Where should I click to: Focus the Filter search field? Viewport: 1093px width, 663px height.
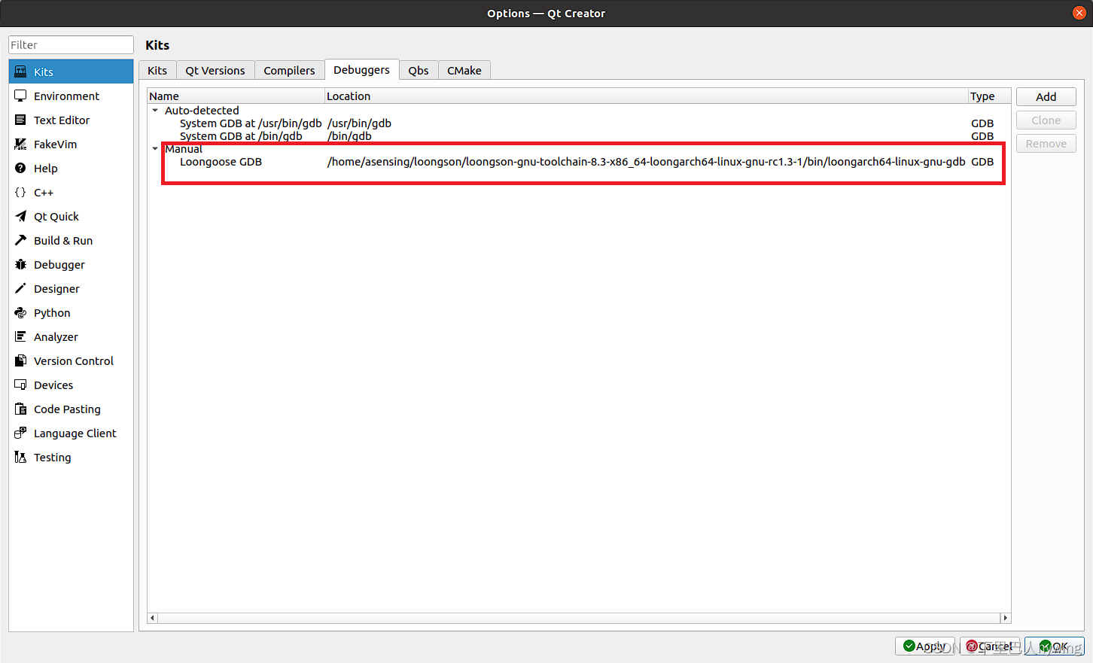[x=71, y=44]
